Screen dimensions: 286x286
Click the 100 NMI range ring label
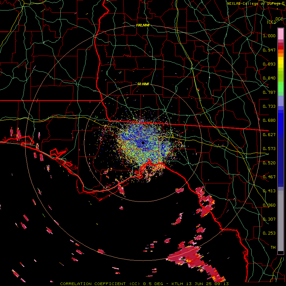(x=143, y=25)
